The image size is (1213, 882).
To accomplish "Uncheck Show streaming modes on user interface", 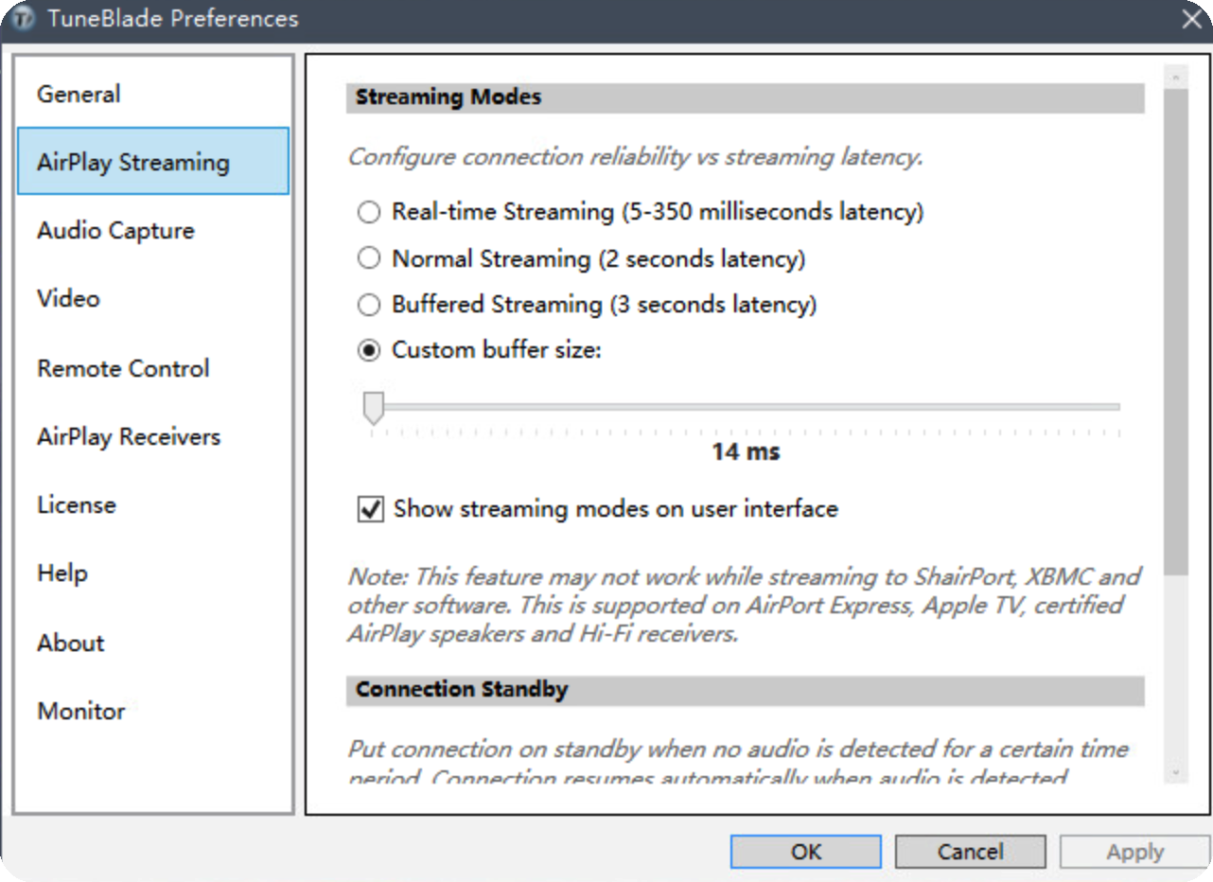I will [x=370, y=510].
